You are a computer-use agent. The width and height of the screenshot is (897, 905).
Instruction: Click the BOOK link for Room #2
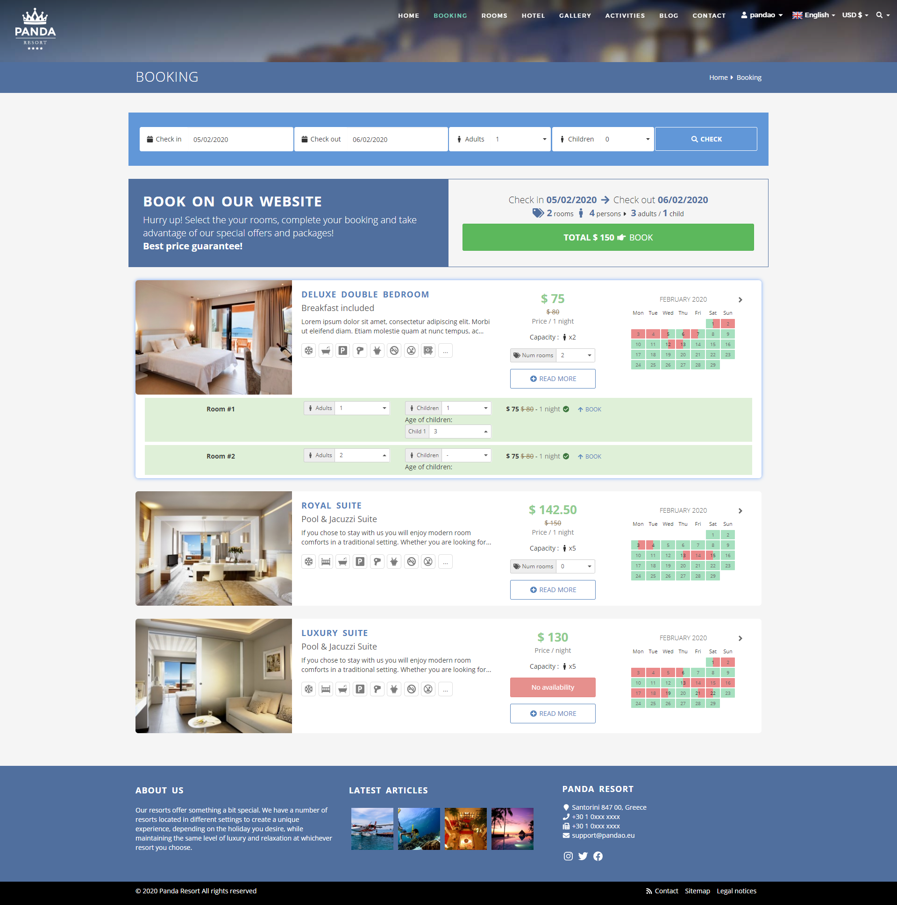[x=589, y=456]
